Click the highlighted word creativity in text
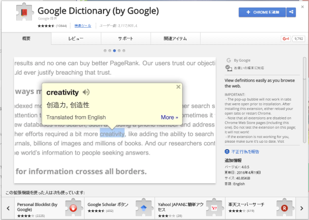 tap(112, 134)
